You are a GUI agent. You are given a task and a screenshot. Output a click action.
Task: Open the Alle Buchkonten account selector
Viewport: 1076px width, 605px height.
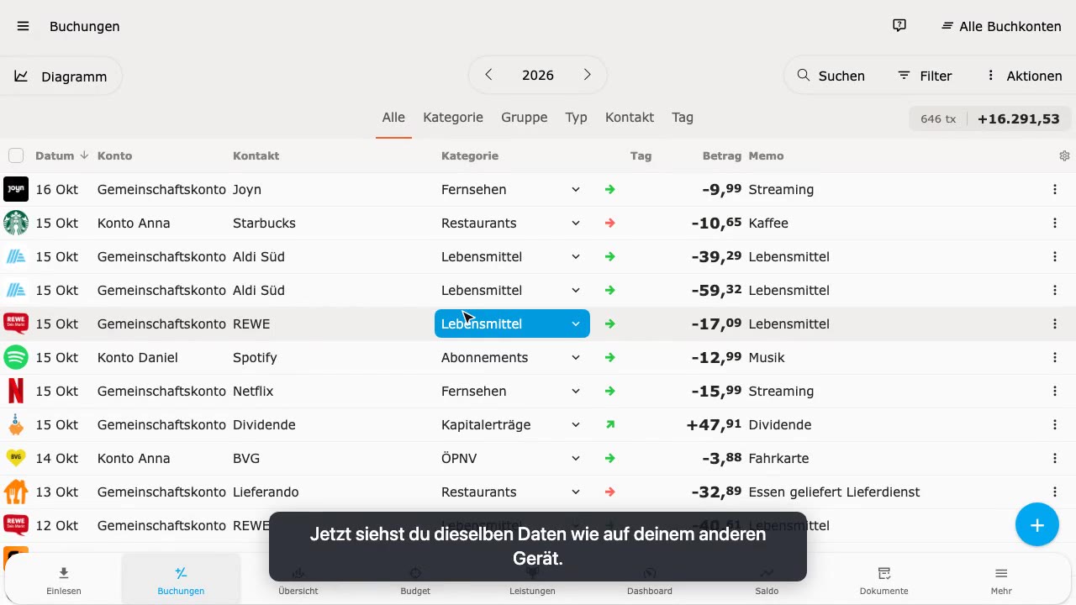pyautogui.click(x=1001, y=26)
